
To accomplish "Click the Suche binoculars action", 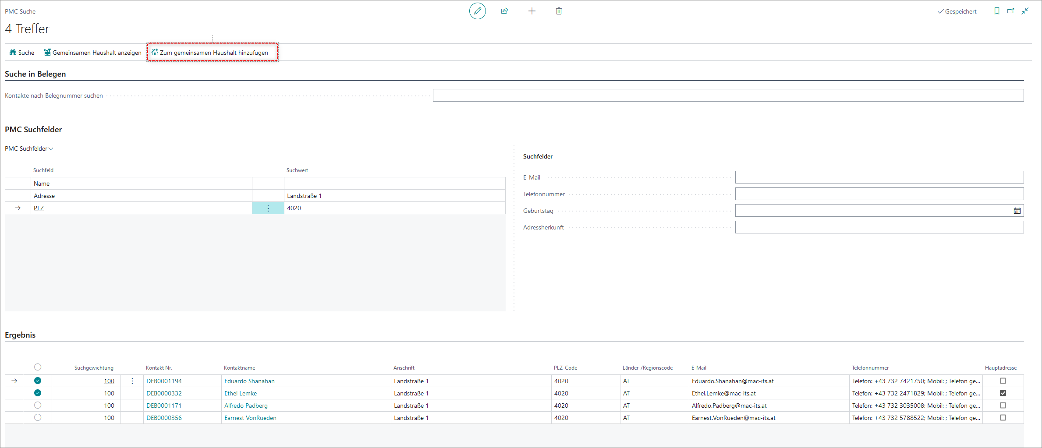I will 22,53.
